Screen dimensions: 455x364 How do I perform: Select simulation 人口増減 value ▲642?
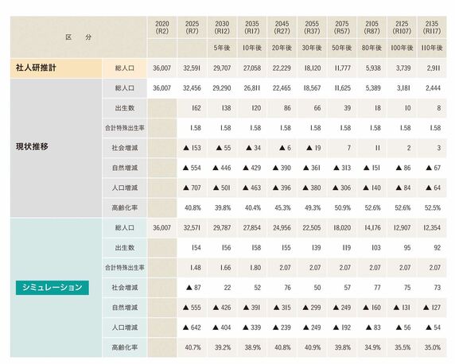[x=192, y=327]
